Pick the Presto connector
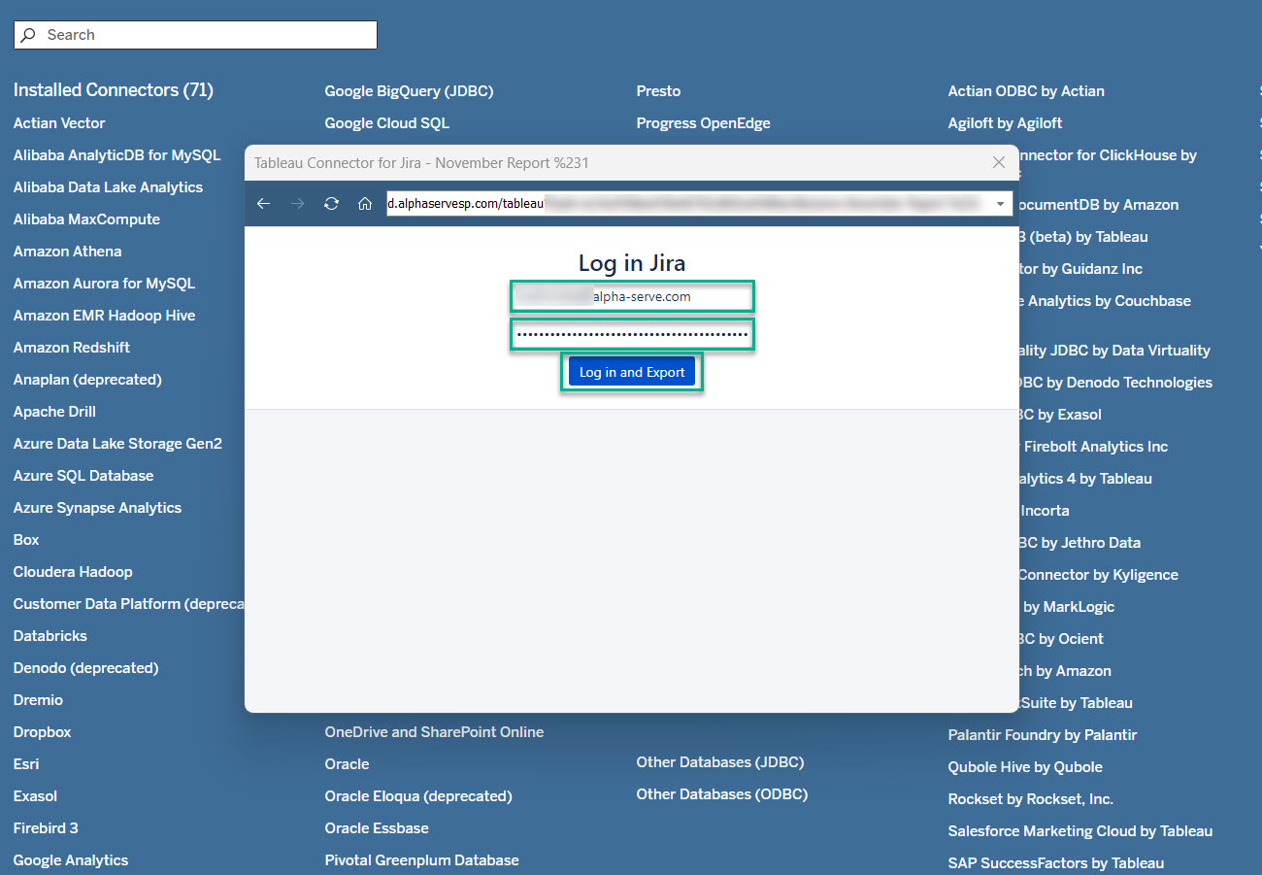Viewport: 1262px width, 875px height. point(658,91)
